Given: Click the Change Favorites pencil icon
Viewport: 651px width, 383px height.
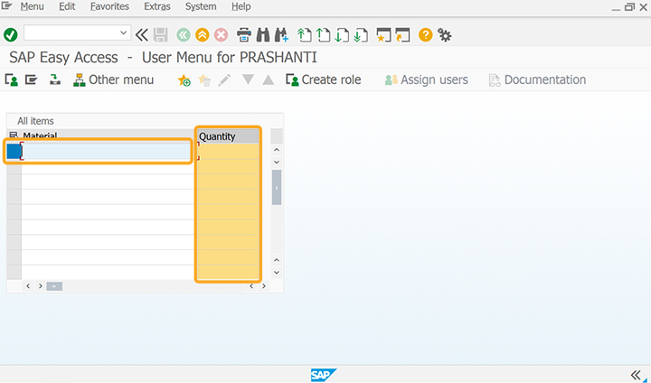Looking at the screenshot, I should pos(224,79).
